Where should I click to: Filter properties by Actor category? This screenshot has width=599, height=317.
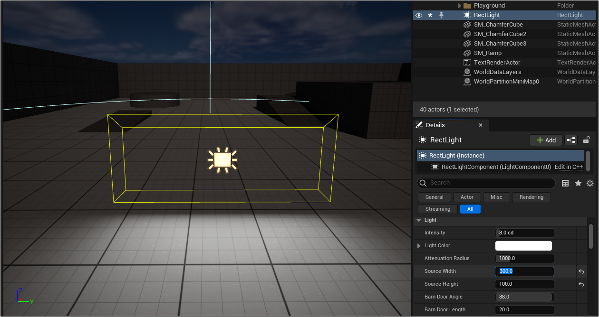point(467,197)
